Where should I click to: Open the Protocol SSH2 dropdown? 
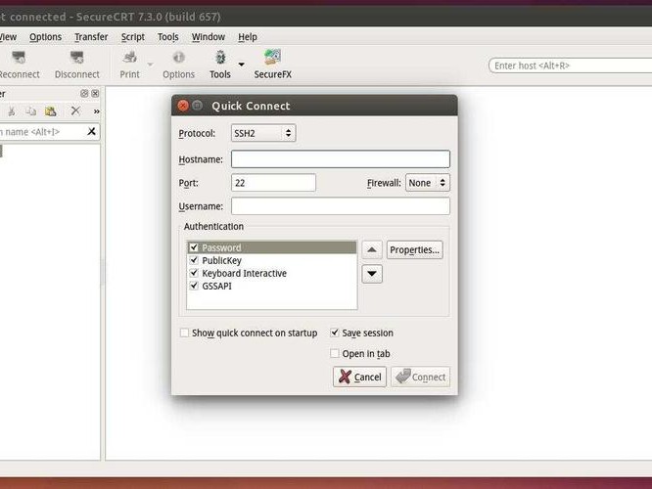click(263, 133)
